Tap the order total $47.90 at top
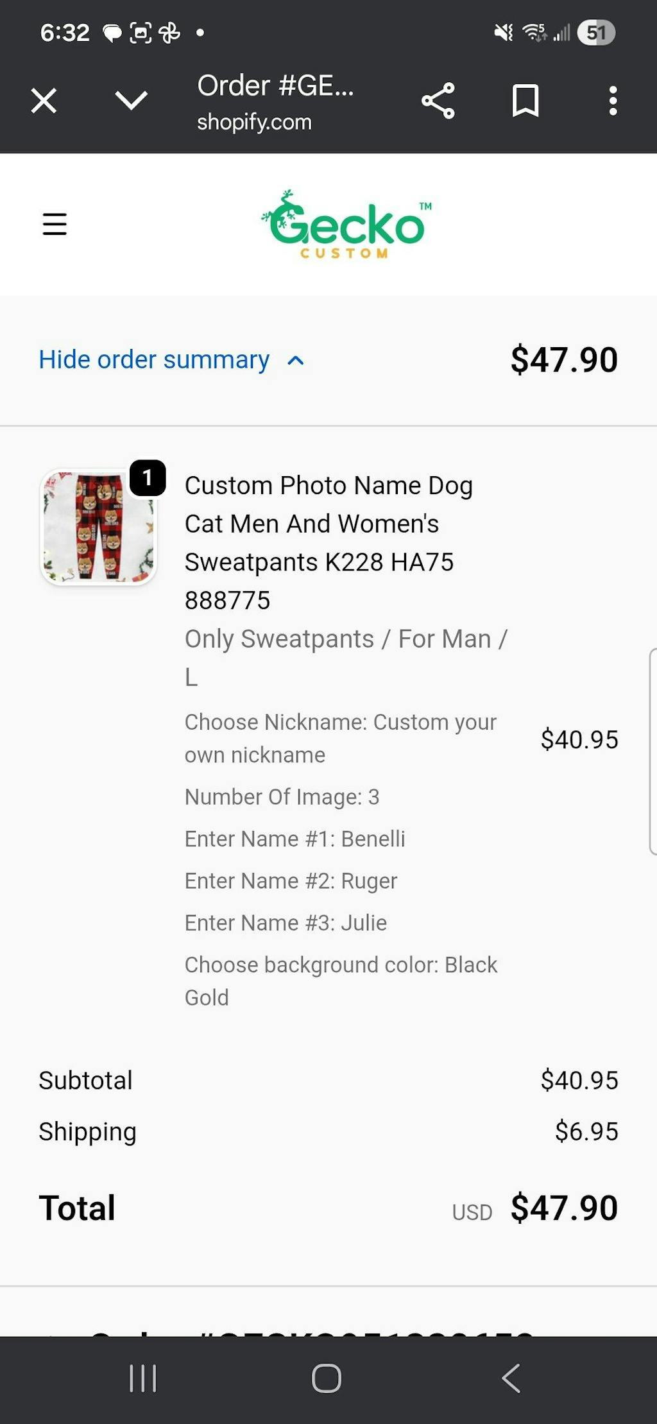 click(564, 359)
